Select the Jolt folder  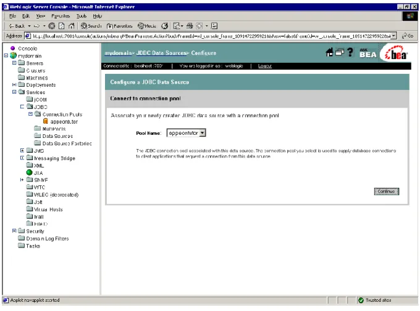click(x=38, y=202)
